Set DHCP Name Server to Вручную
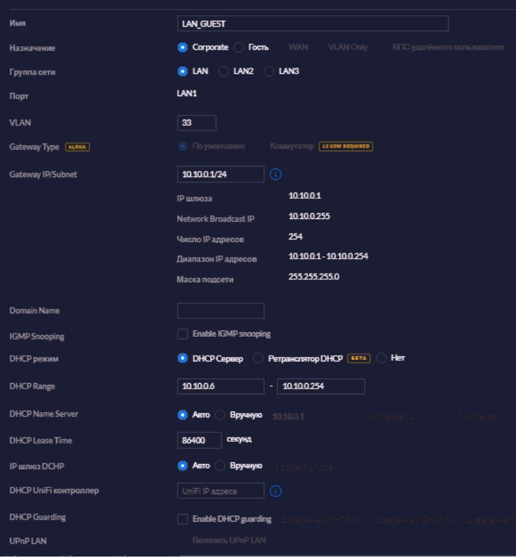The height and width of the screenshot is (557, 516). (220, 415)
